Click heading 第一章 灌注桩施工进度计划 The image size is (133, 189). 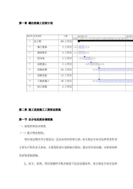point(36,23)
